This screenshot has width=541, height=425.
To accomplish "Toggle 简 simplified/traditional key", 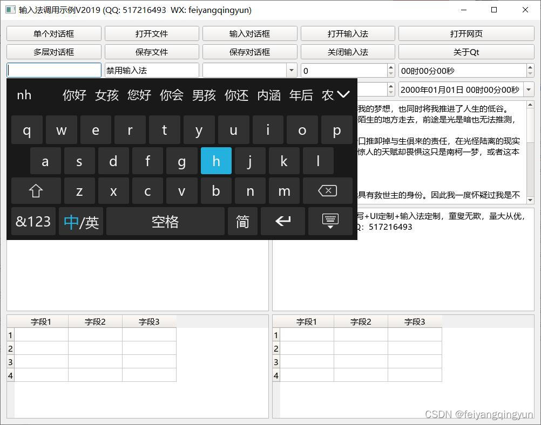I will (x=242, y=221).
